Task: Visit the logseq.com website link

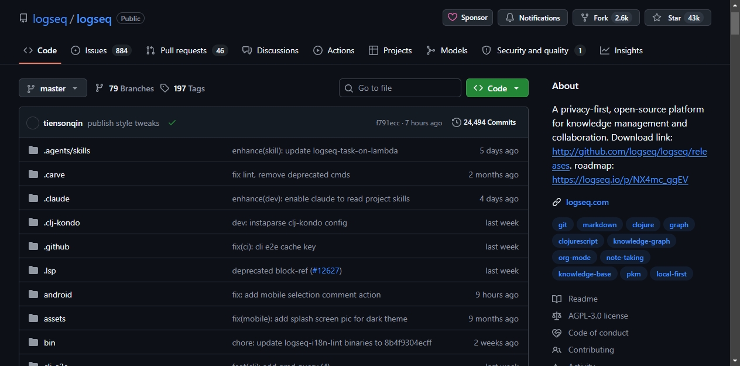Action: pyautogui.click(x=587, y=203)
